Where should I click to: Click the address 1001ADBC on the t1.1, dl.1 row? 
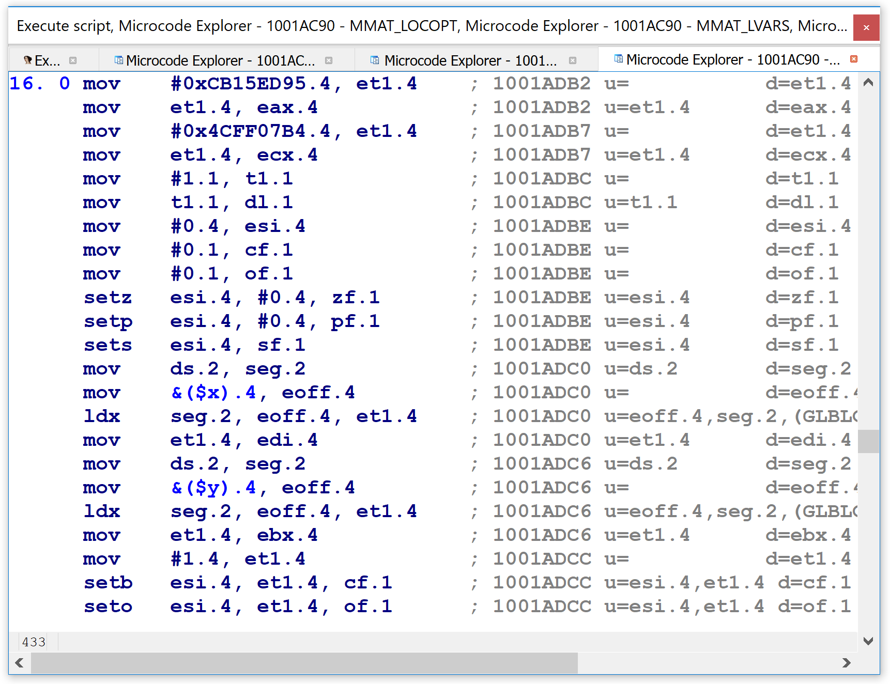click(x=542, y=203)
